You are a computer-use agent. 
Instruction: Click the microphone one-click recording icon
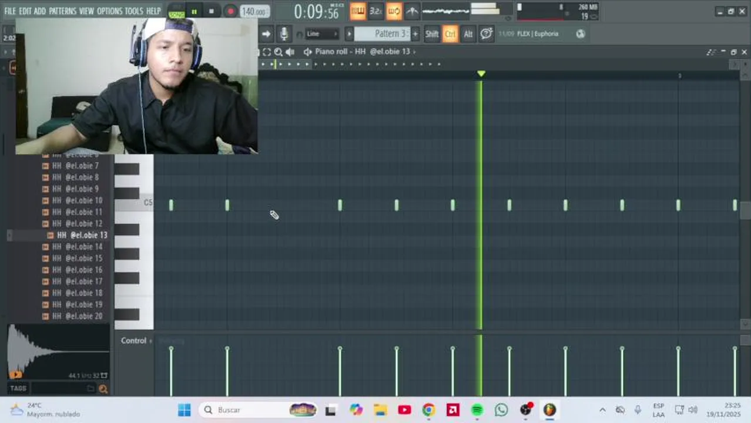coord(284,34)
